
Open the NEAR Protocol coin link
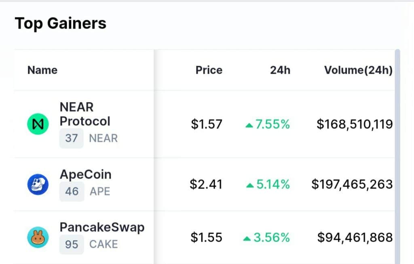tap(85, 114)
